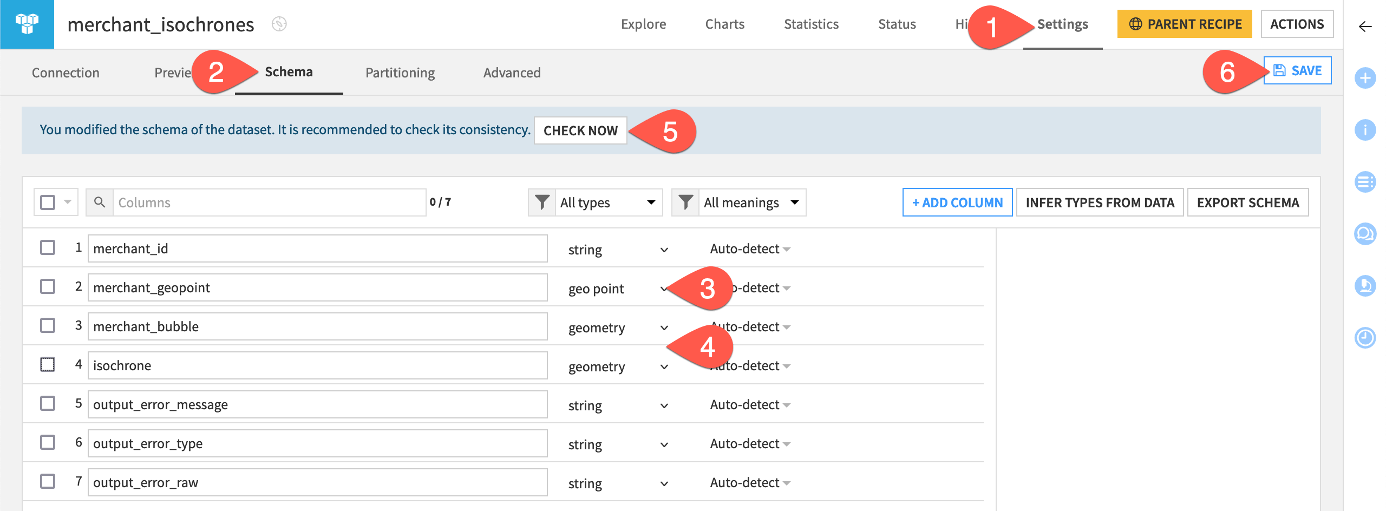Screen dimensions: 1386x511
Task: Click CHECK NOW to verify schema consistency
Action: tap(581, 130)
